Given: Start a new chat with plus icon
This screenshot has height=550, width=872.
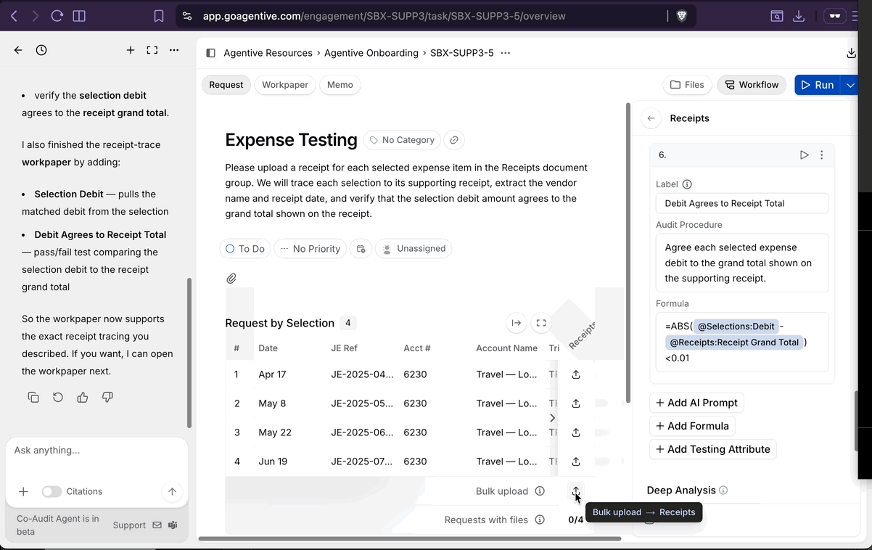Looking at the screenshot, I should (131, 50).
